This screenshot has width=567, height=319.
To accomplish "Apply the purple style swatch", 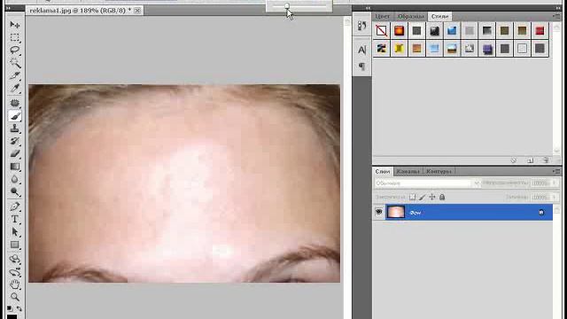I will 486,49.
